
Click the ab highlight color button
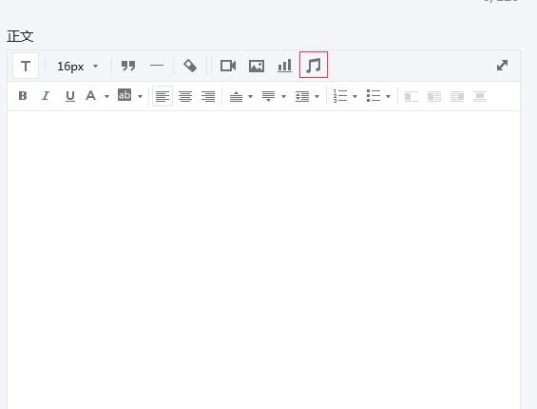point(125,94)
